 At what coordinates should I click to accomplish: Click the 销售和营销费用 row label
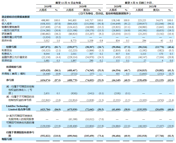point(10,27)
